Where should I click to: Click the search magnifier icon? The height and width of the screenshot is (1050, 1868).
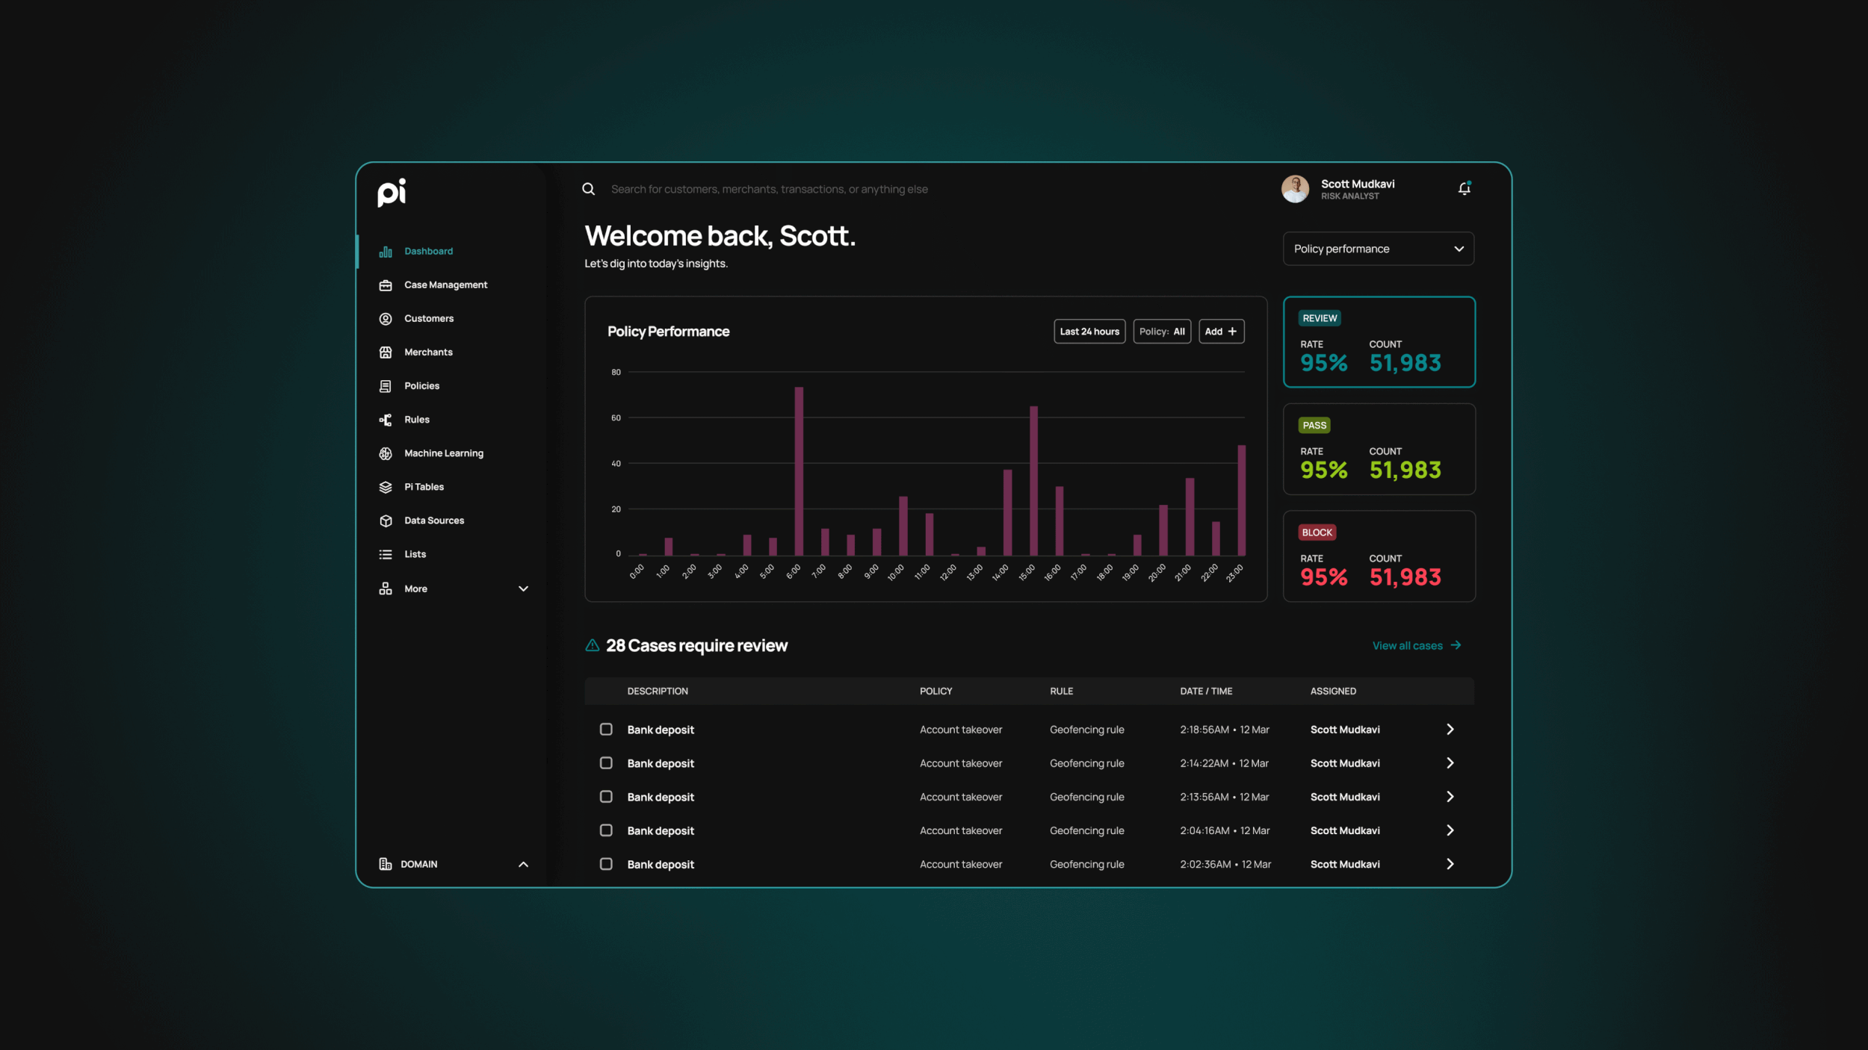[x=589, y=189]
